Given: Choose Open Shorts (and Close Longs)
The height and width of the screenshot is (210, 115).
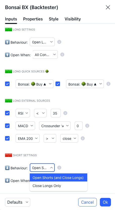Looking at the screenshot, I should tap(59, 178).
